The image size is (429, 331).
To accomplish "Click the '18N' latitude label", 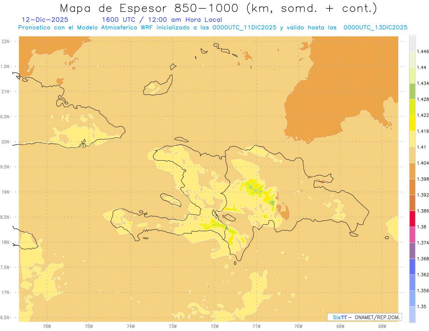I will click(6, 242).
